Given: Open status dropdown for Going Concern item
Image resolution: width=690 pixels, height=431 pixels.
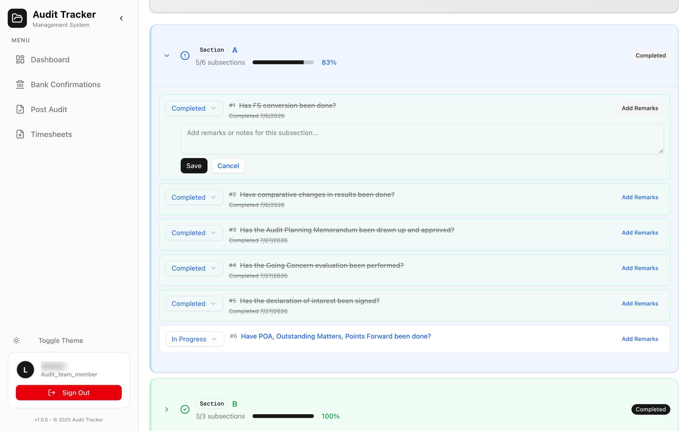Looking at the screenshot, I should click(194, 268).
